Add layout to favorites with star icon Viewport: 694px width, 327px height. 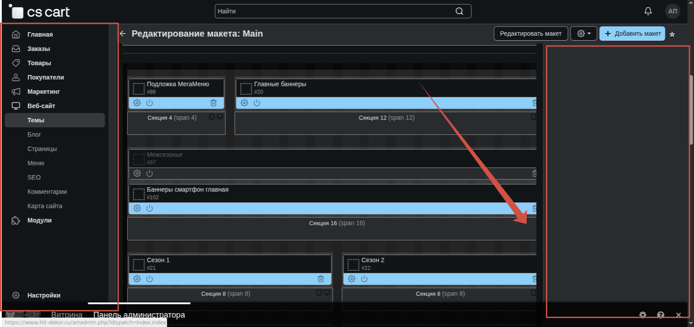pos(672,34)
